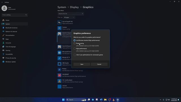Image resolution: width=181 pixels, height=102 pixels.
Task: Go back with the Settings back arrow
Action: click(2, 2)
